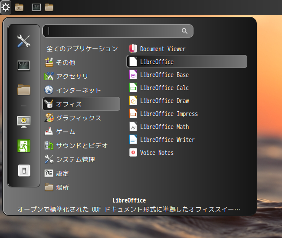
Task: Click the システム管理 tools icon
Action: [x=49, y=159]
